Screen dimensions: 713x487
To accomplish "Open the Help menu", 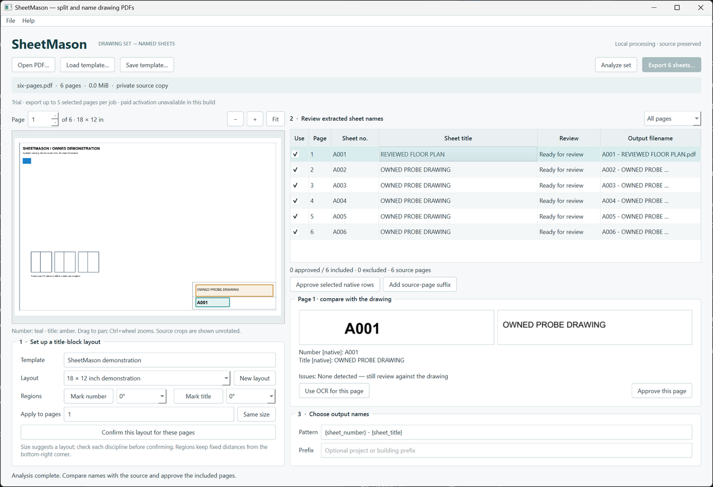I will (28, 21).
